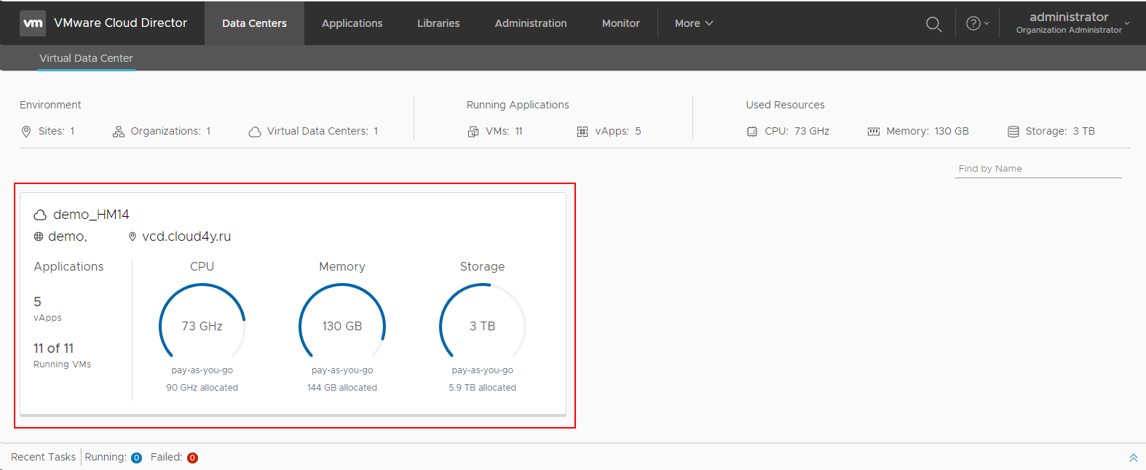The height and width of the screenshot is (470, 1146).
Task: Click '90 GHz allocated' text
Action: [x=202, y=388]
